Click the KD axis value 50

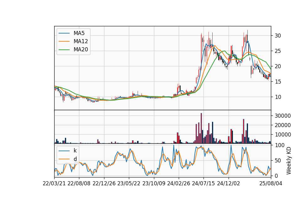(x=278, y=160)
